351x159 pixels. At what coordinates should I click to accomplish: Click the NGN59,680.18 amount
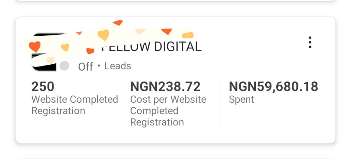[x=273, y=86]
